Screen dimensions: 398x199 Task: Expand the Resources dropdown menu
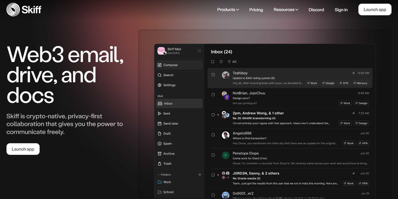click(286, 9)
